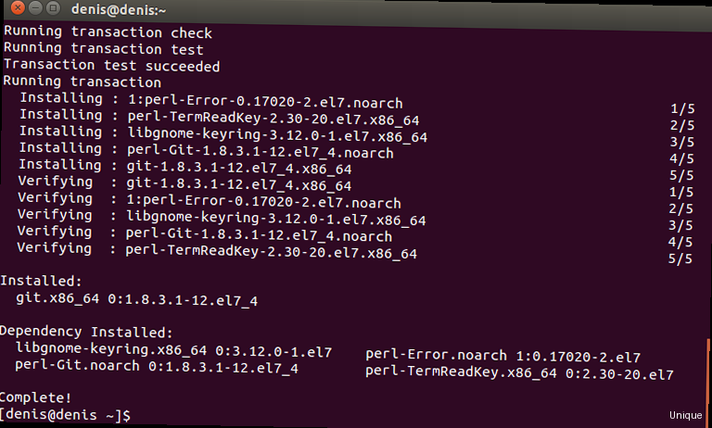
Task: Click the 'Complete!' output line
Action: [x=37, y=397]
